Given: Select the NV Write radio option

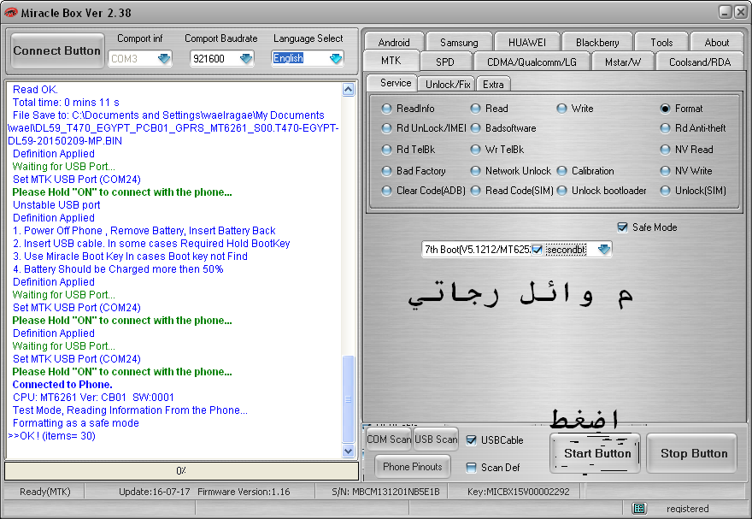Looking at the screenshot, I should pos(665,171).
